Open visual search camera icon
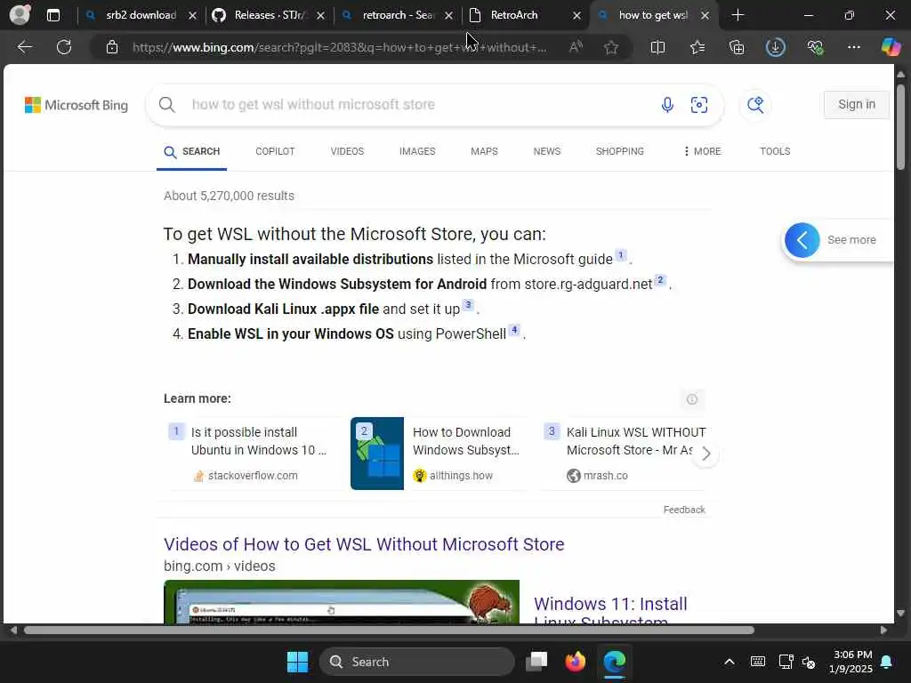This screenshot has width=911, height=683. point(699,105)
